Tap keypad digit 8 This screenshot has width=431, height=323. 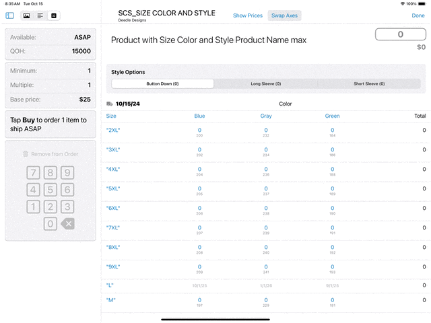click(51, 173)
